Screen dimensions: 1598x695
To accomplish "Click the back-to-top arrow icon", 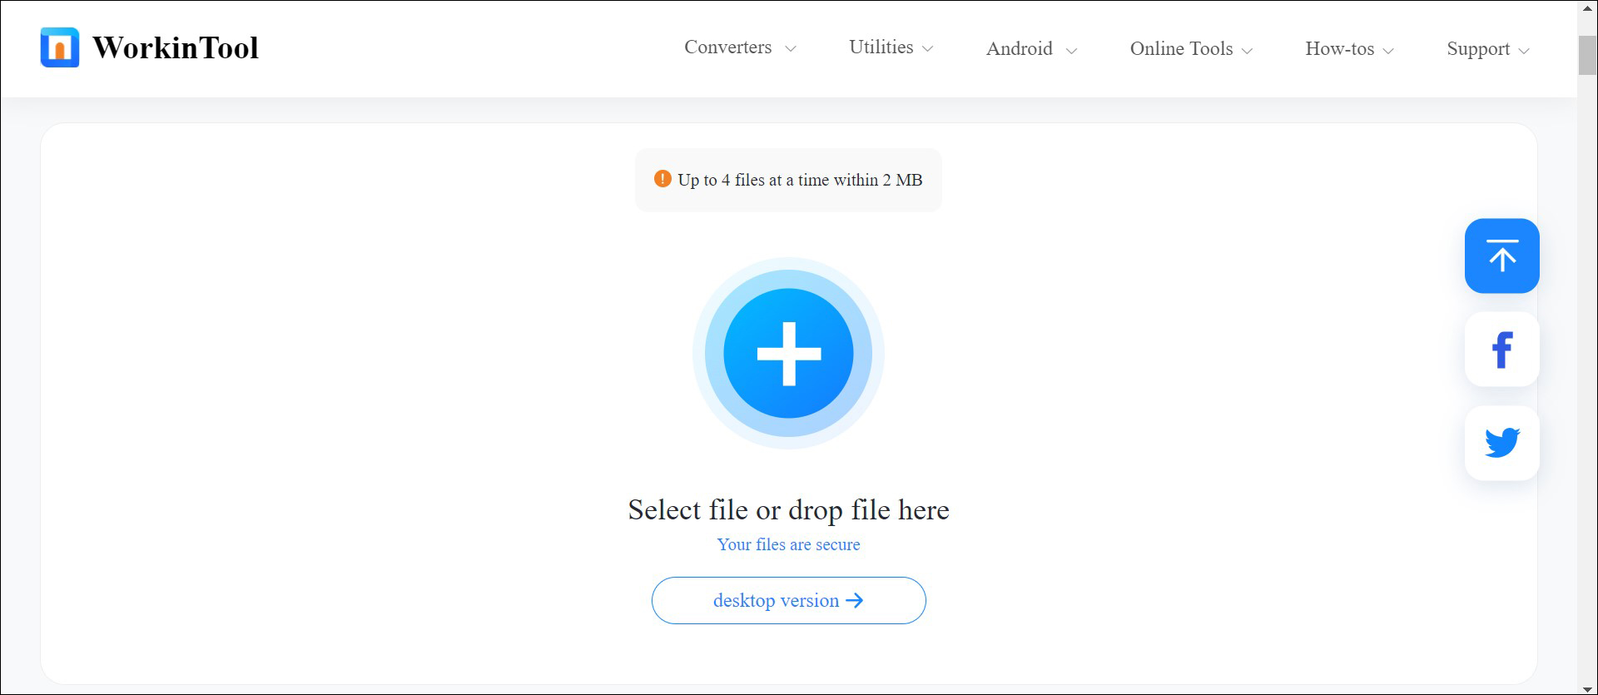I will click(x=1502, y=256).
